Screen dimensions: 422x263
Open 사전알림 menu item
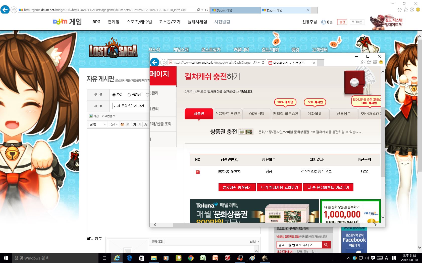(x=222, y=22)
